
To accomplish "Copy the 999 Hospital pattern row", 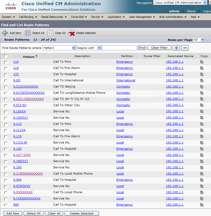I will [x=202, y=205].
